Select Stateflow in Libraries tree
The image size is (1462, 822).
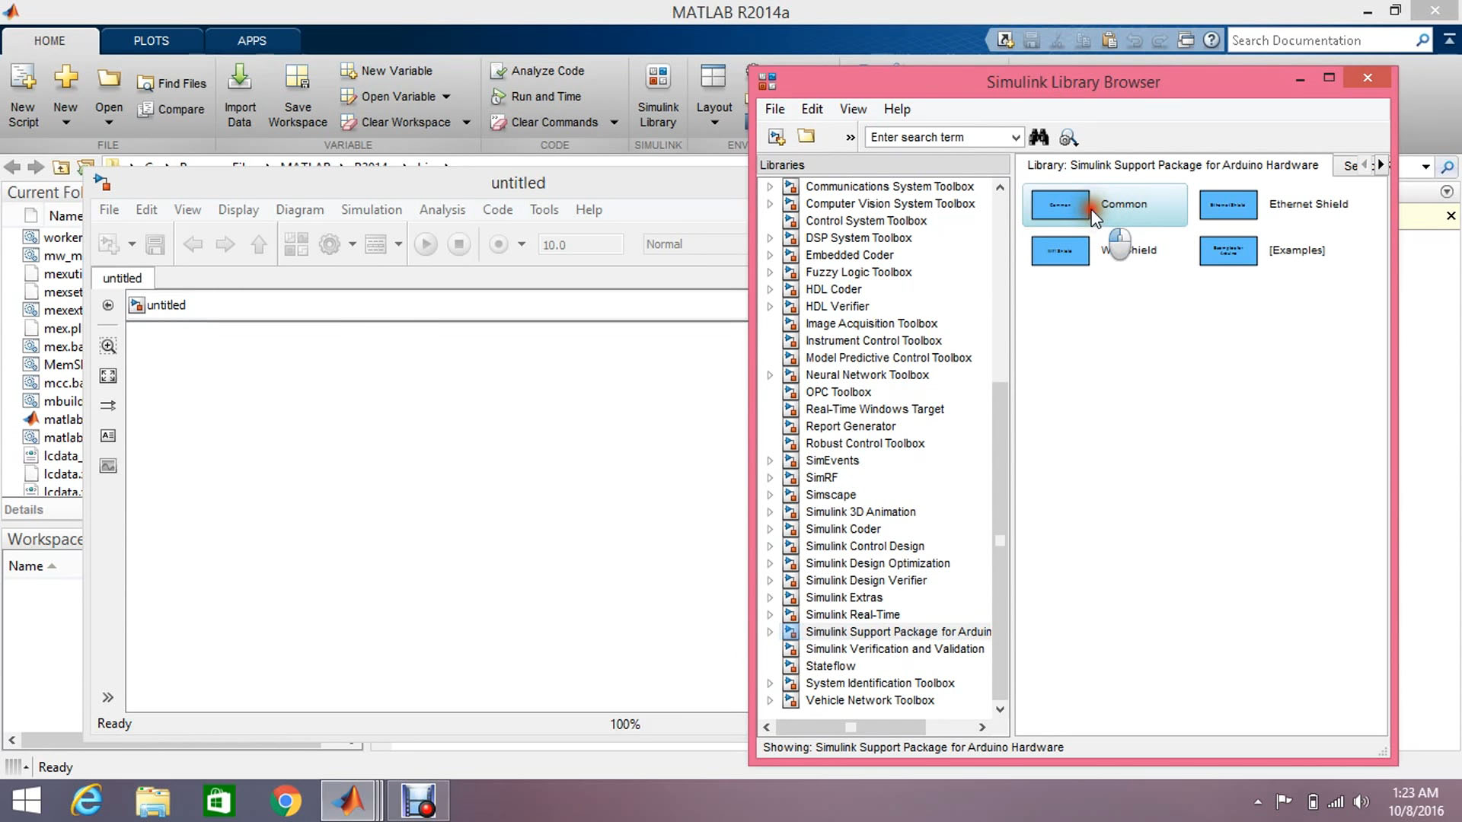(830, 666)
